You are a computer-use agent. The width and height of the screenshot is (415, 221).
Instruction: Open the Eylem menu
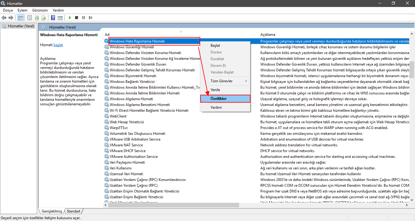(x=22, y=10)
